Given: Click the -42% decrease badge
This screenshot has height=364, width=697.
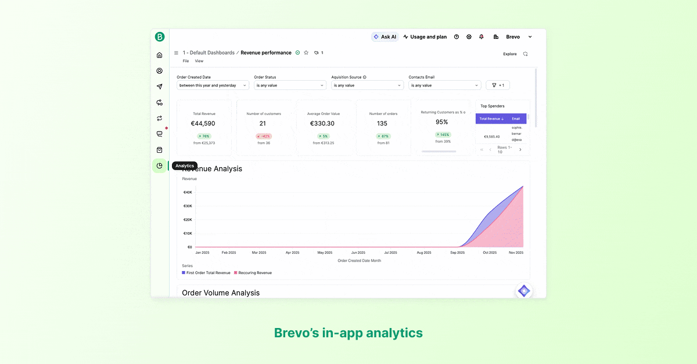Looking at the screenshot, I should click(x=264, y=136).
